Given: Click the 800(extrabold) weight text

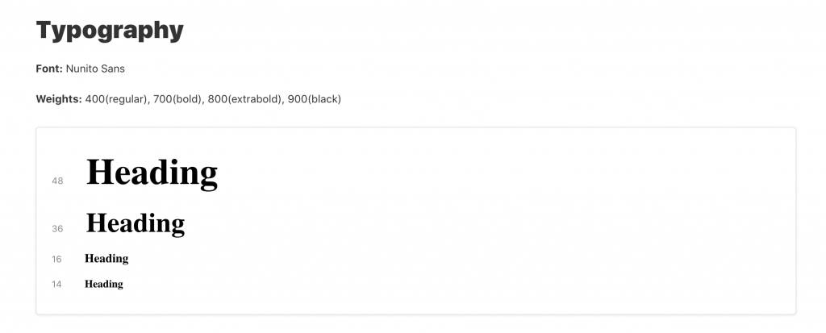Looking at the screenshot, I should point(245,99).
